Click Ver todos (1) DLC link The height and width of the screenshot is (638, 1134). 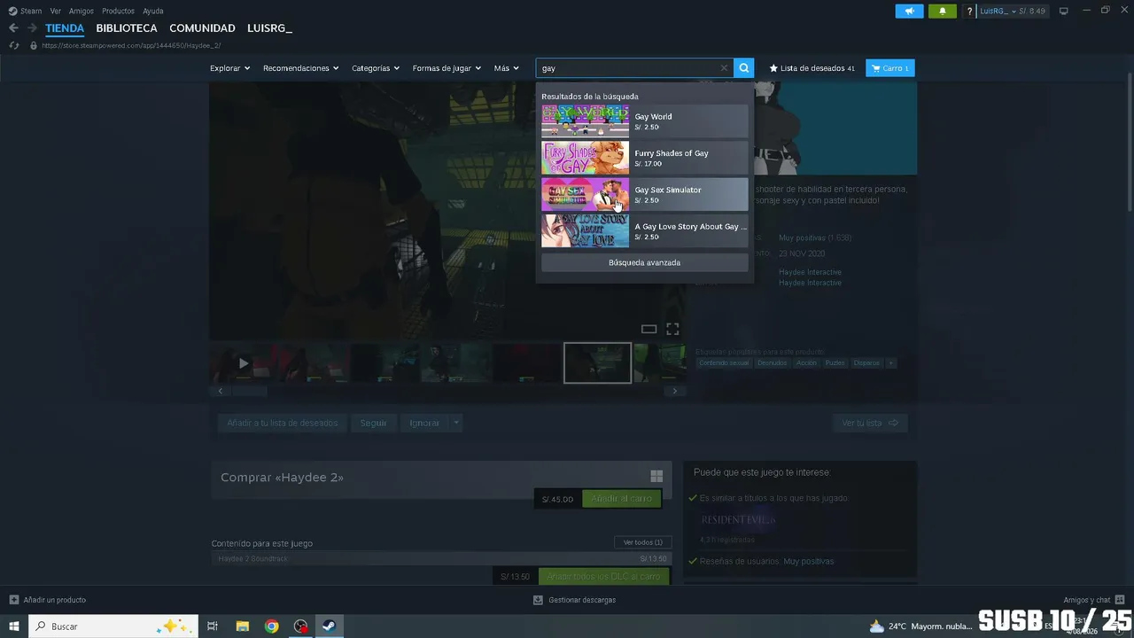click(x=642, y=542)
